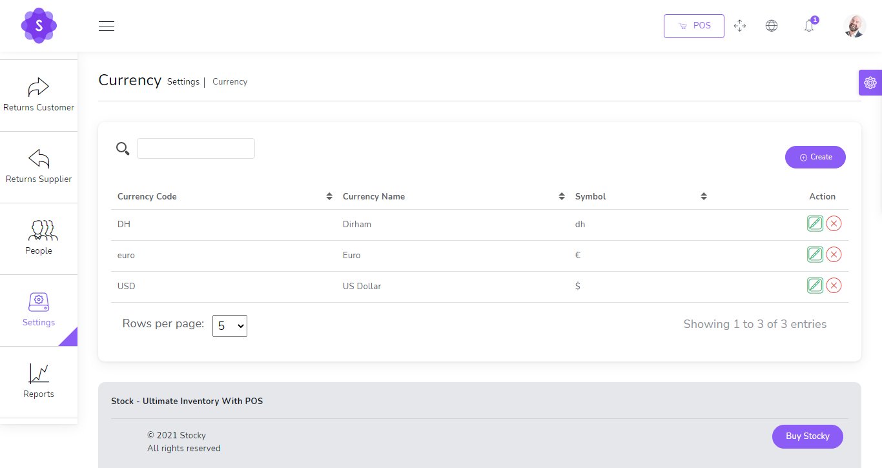
Task: Edit the US Dollar currency
Action: (815, 286)
